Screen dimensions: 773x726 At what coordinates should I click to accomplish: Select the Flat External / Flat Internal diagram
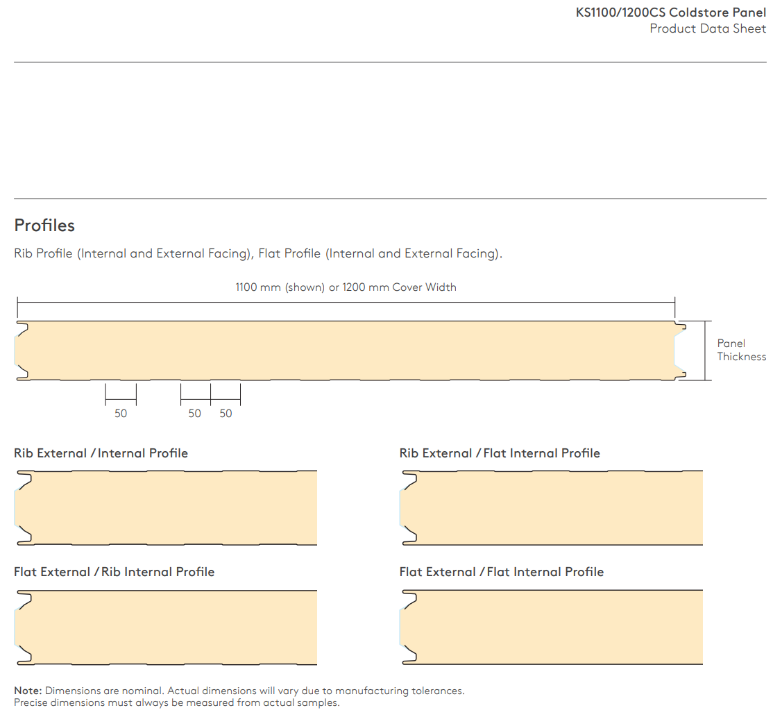(552, 627)
